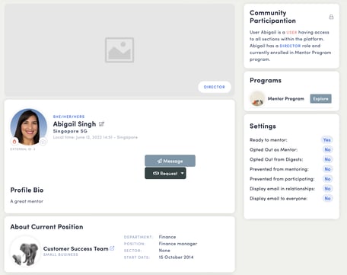Screen dimensions: 347x275
Task: Open the Customer Success Team link
Action: pos(76,248)
